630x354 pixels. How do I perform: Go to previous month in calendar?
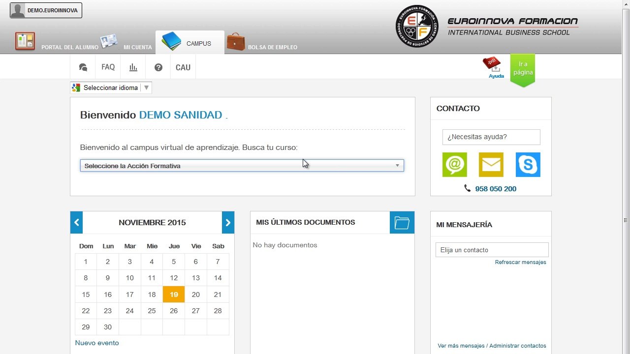pyautogui.click(x=76, y=222)
